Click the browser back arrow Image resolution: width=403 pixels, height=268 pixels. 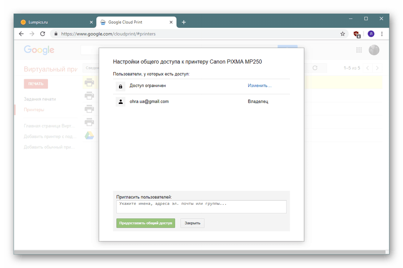[x=21, y=34]
